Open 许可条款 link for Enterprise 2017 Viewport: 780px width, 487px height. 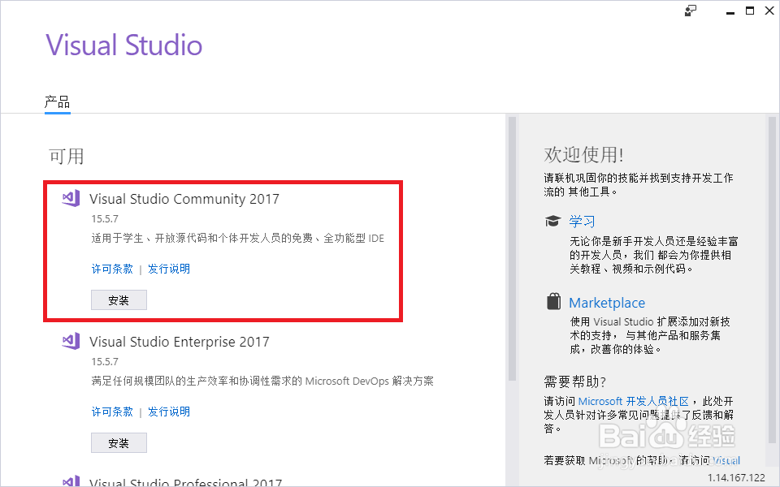click(112, 412)
